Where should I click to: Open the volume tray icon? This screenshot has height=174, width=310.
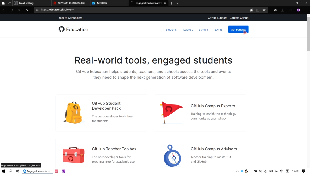[x=260, y=171]
